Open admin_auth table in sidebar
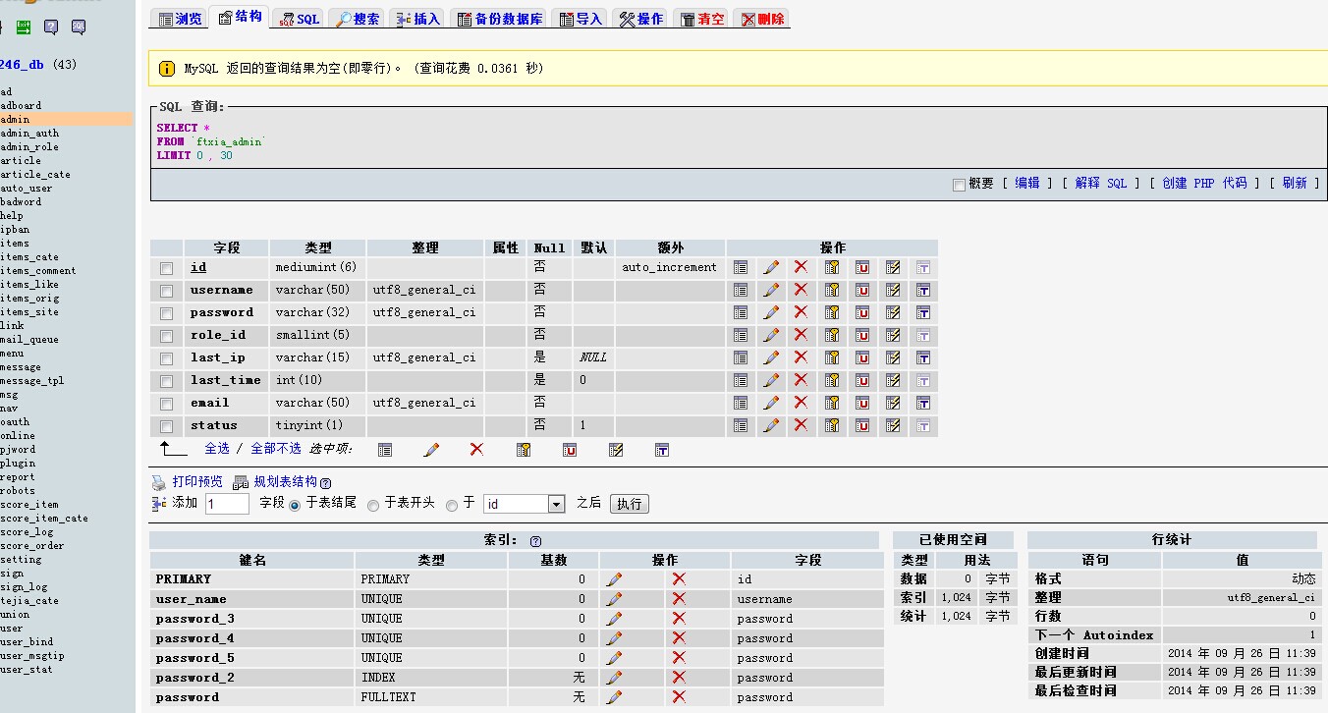Screen dimensions: 1328x713 click(x=29, y=134)
